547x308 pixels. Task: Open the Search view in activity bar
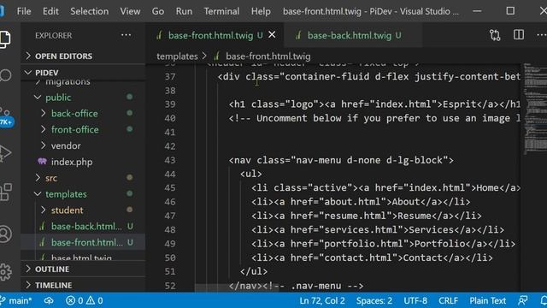pyautogui.click(x=5, y=75)
